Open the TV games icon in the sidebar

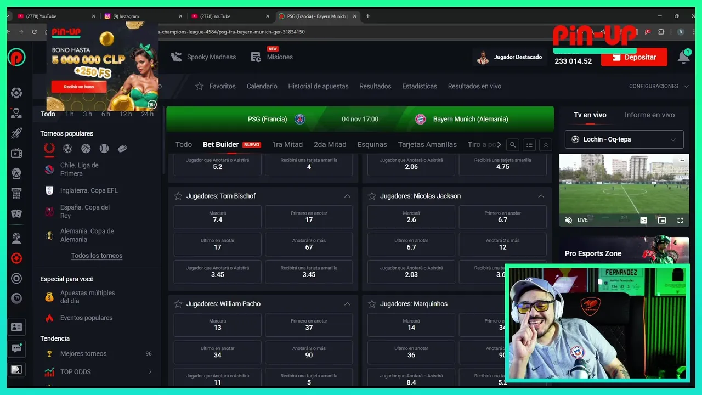click(16, 153)
